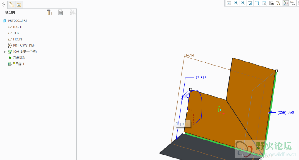This screenshot has width=299, height=160.
Task: Click the coordinate system triad in viewport
Action: click(x=221, y=110)
